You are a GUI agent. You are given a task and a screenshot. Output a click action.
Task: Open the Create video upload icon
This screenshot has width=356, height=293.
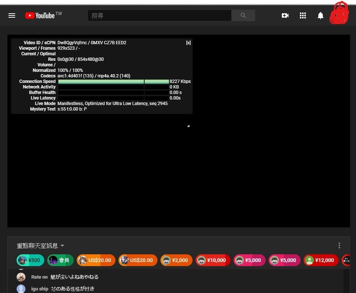pos(285,15)
